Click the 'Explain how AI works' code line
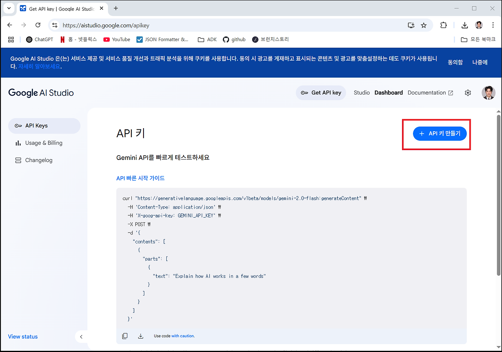This screenshot has height=352, width=502. click(x=209, y=276)
